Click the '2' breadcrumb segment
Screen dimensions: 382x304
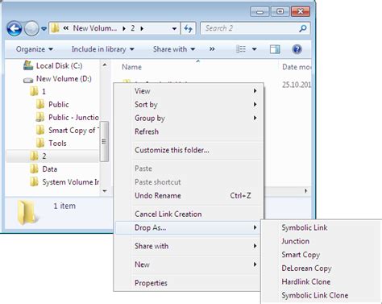133,28
